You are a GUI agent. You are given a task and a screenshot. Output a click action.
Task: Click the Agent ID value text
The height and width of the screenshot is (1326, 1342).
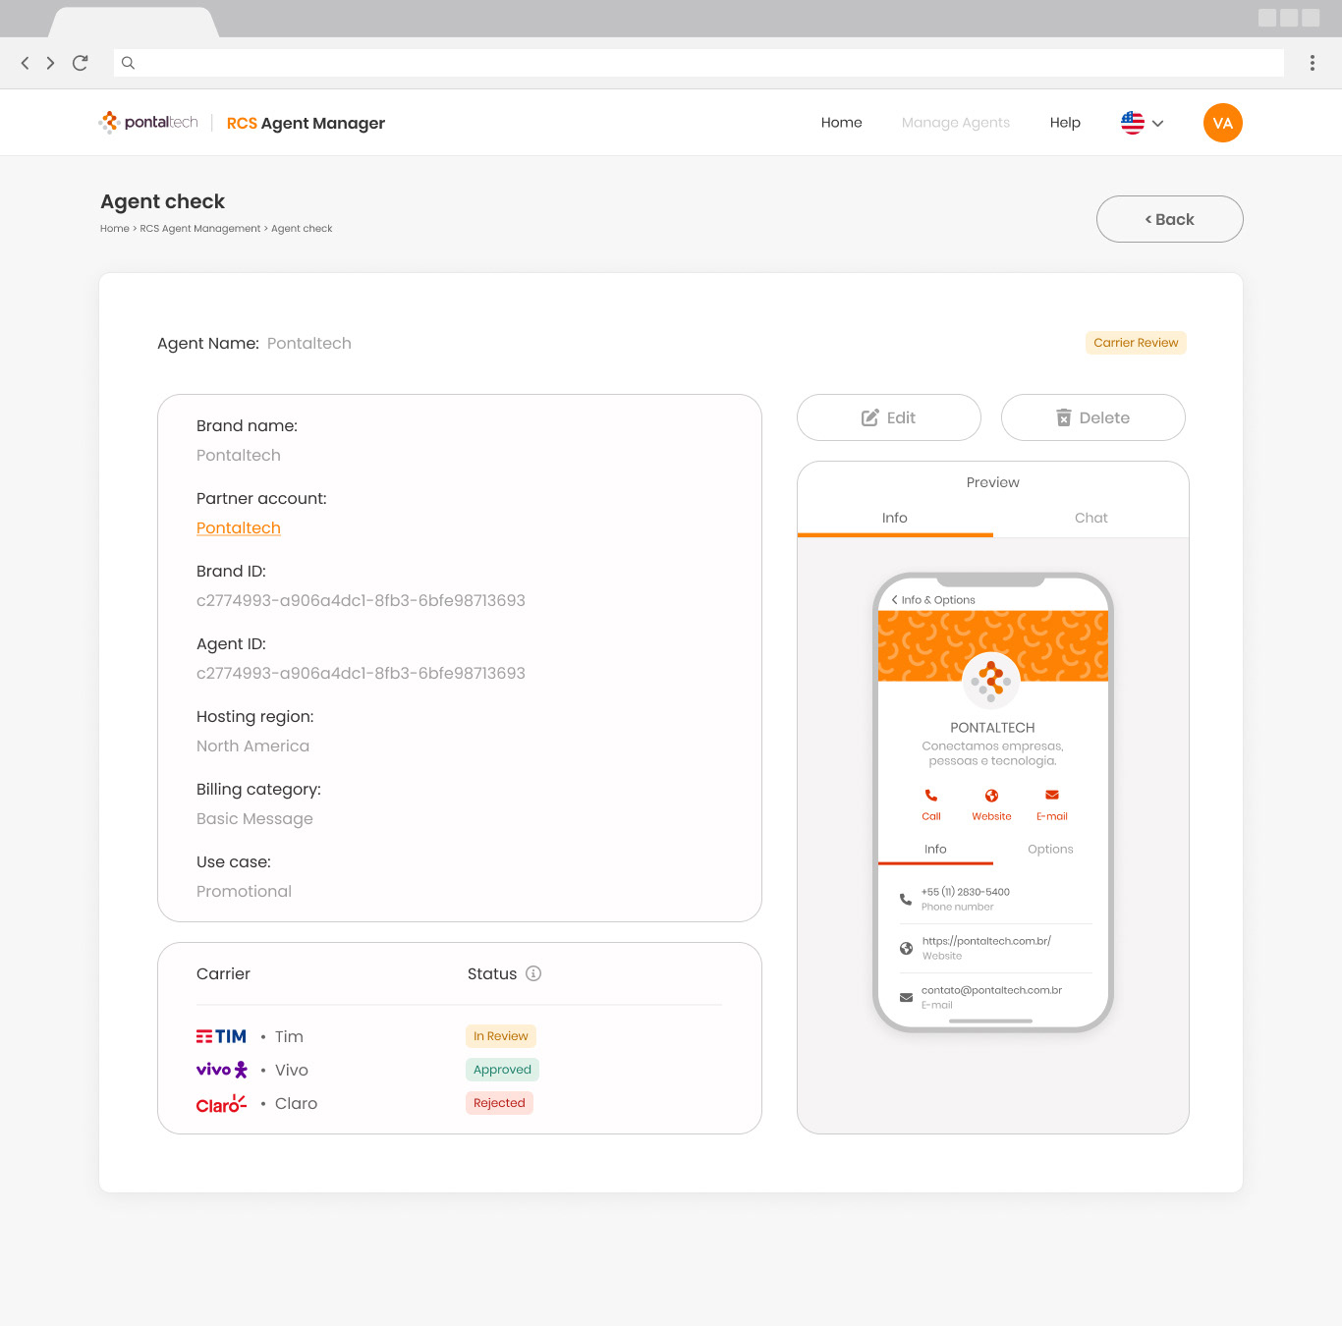point(361,673)
